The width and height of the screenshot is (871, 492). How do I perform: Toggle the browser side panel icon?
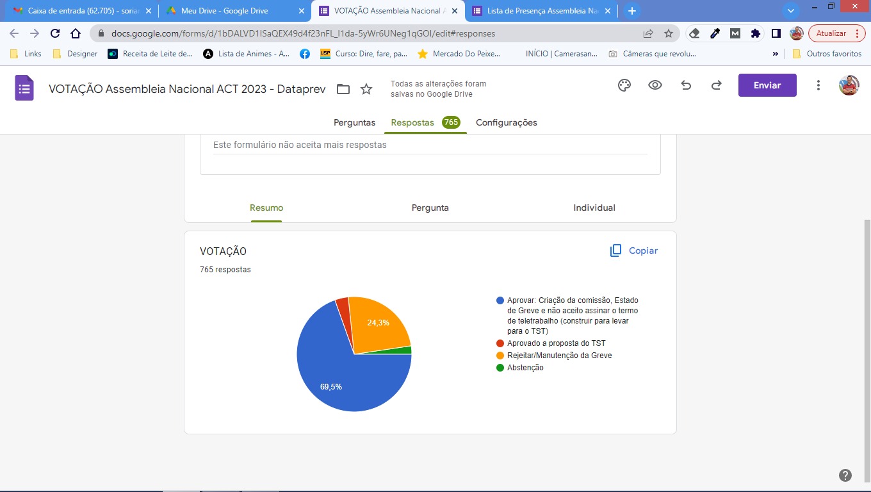(x=776, y=33)
